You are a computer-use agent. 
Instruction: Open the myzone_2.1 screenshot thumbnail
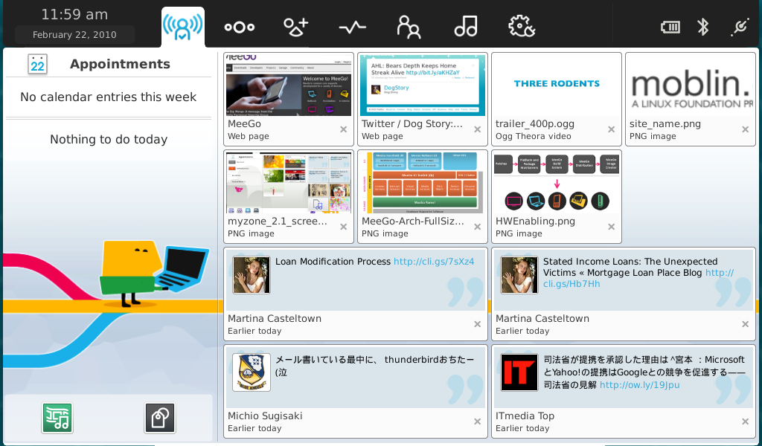(x=289, y=182)
